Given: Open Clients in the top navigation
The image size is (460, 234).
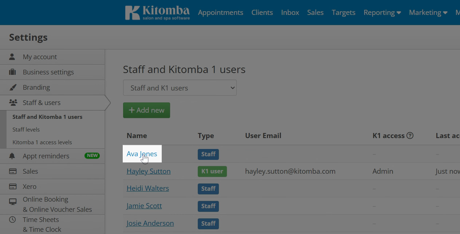Looking at the screenshot, I should 262,12.
